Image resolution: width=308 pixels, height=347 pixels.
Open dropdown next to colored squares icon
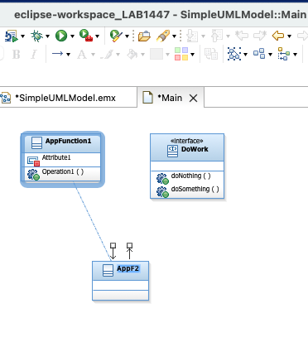point(192,55)
